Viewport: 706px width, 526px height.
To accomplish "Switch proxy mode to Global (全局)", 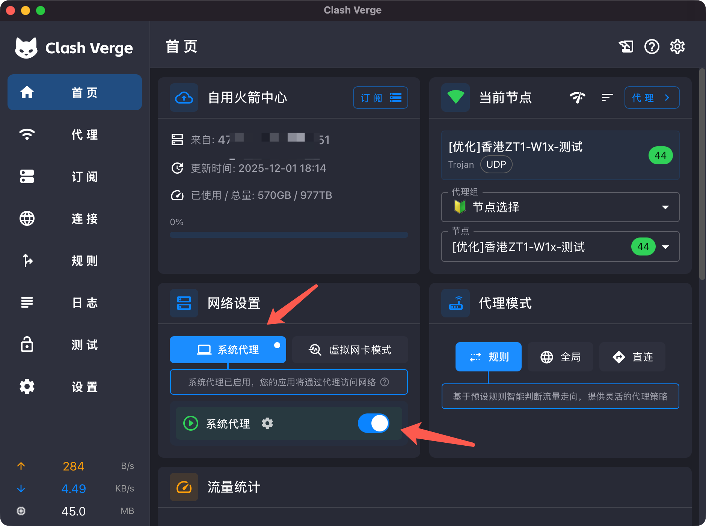I will (x=560, y=357).
